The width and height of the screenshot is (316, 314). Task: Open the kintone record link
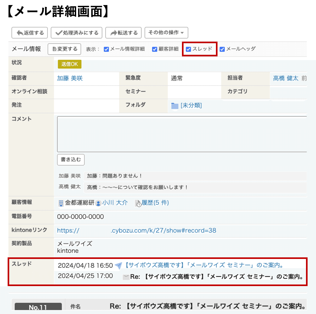point(136,230)
